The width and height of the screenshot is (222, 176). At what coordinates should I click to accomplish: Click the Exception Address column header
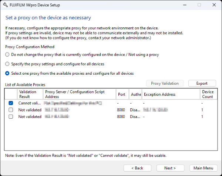pyautogui.click(x=171, y=94)
